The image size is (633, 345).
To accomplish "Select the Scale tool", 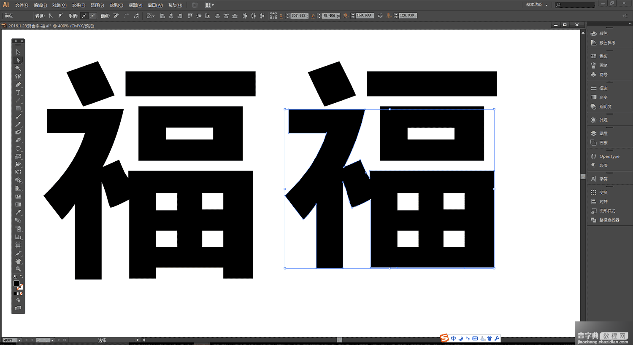I will pos(18,156).
